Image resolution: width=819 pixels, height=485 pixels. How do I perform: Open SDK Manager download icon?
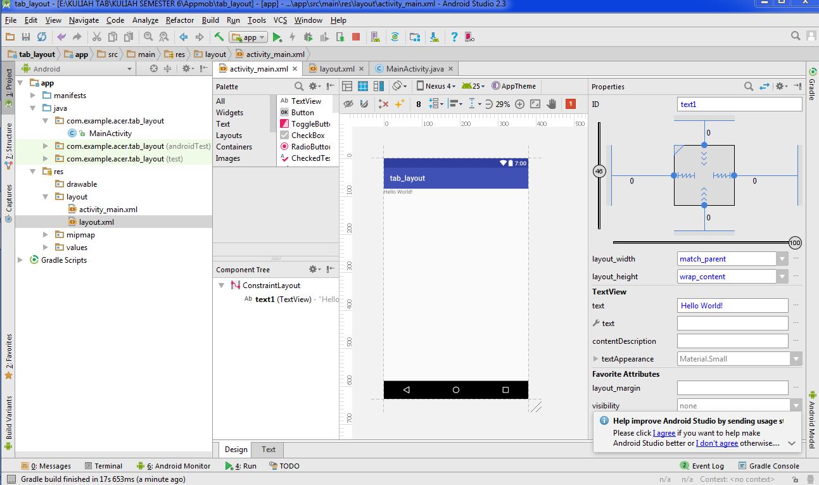tap(435, 37)
